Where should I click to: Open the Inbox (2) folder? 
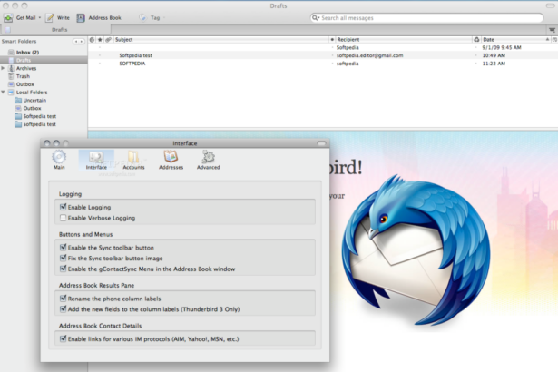click(27, 53)
